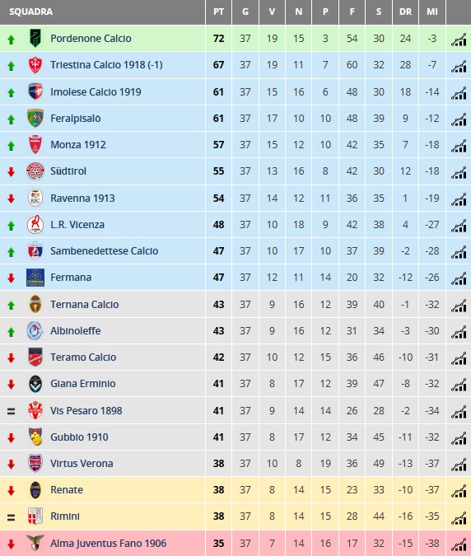Click the Alma Juventus Fano 1906 crest
The image size is (471, 556).
[35, 543]
